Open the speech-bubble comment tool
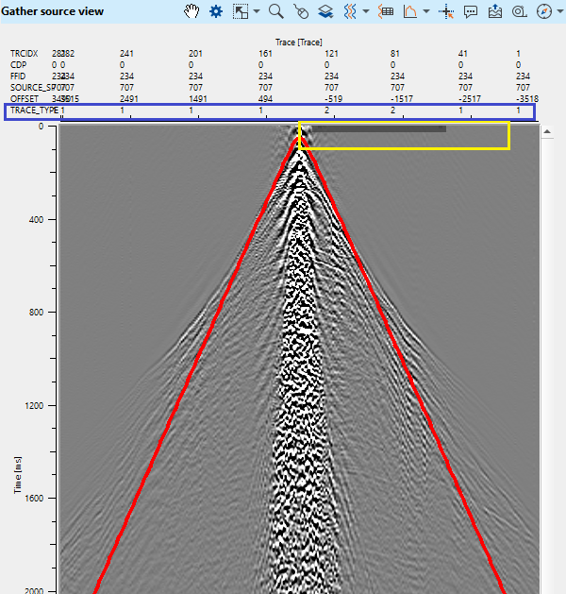The width and height of the screenshot is (566, 594). (471, 11)
